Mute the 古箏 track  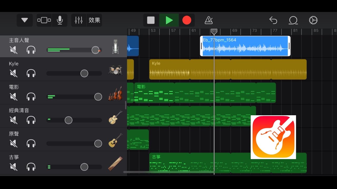click(13, 167)
